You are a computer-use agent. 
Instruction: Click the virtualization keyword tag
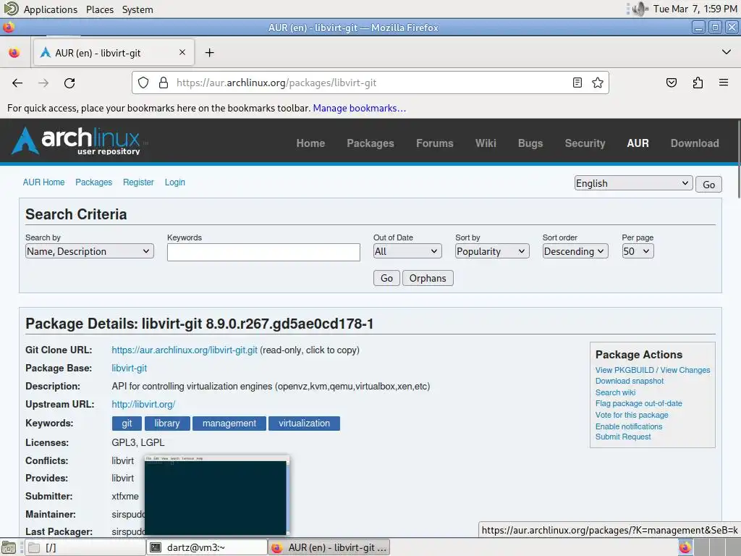tap(304, 424)
